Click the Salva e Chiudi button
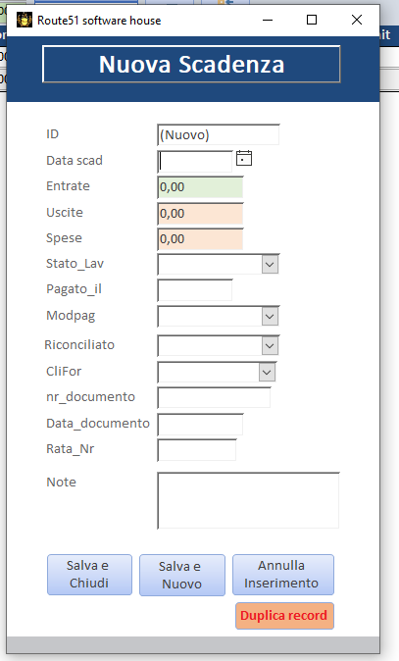Screen dimensions: 399x661 [x=89, y=574]
